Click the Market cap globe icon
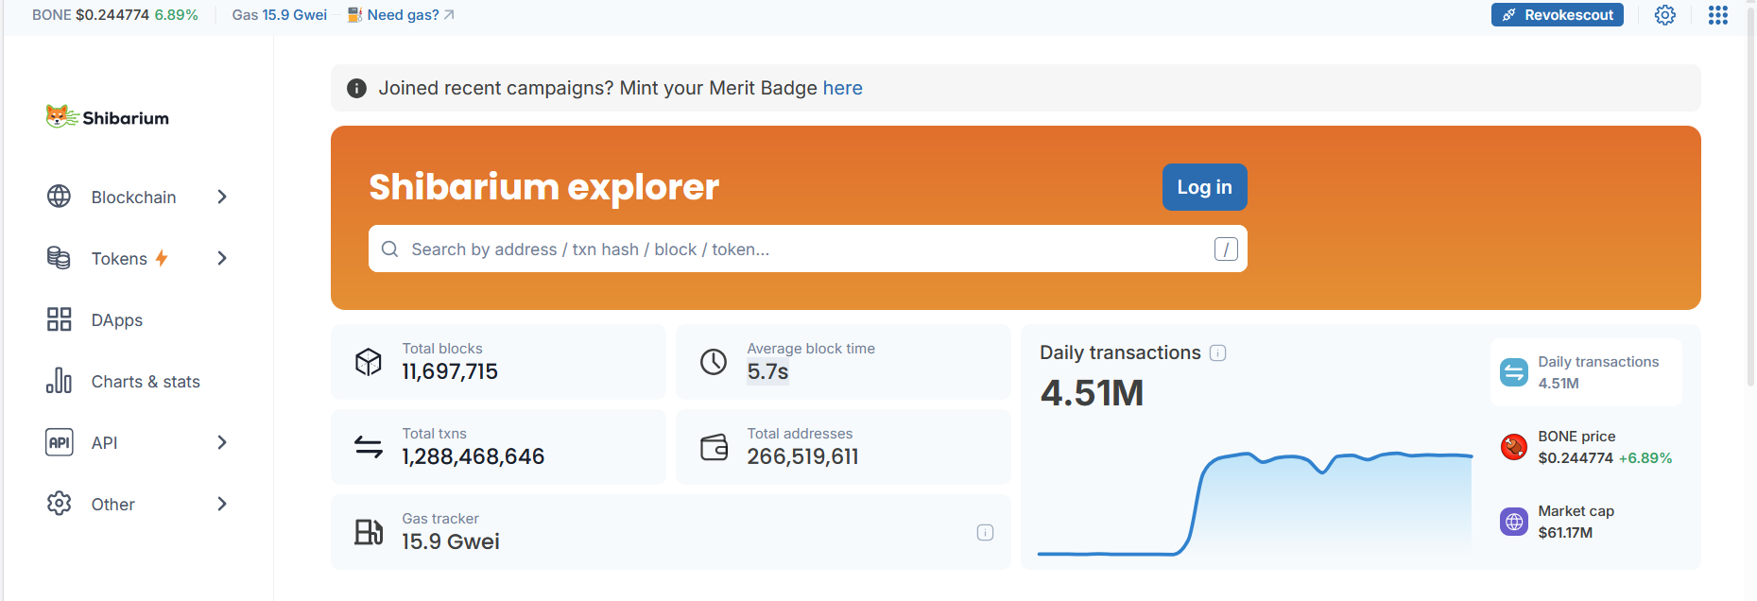The width and height of the screenshot is (1757, 601). click(1514, 522)
